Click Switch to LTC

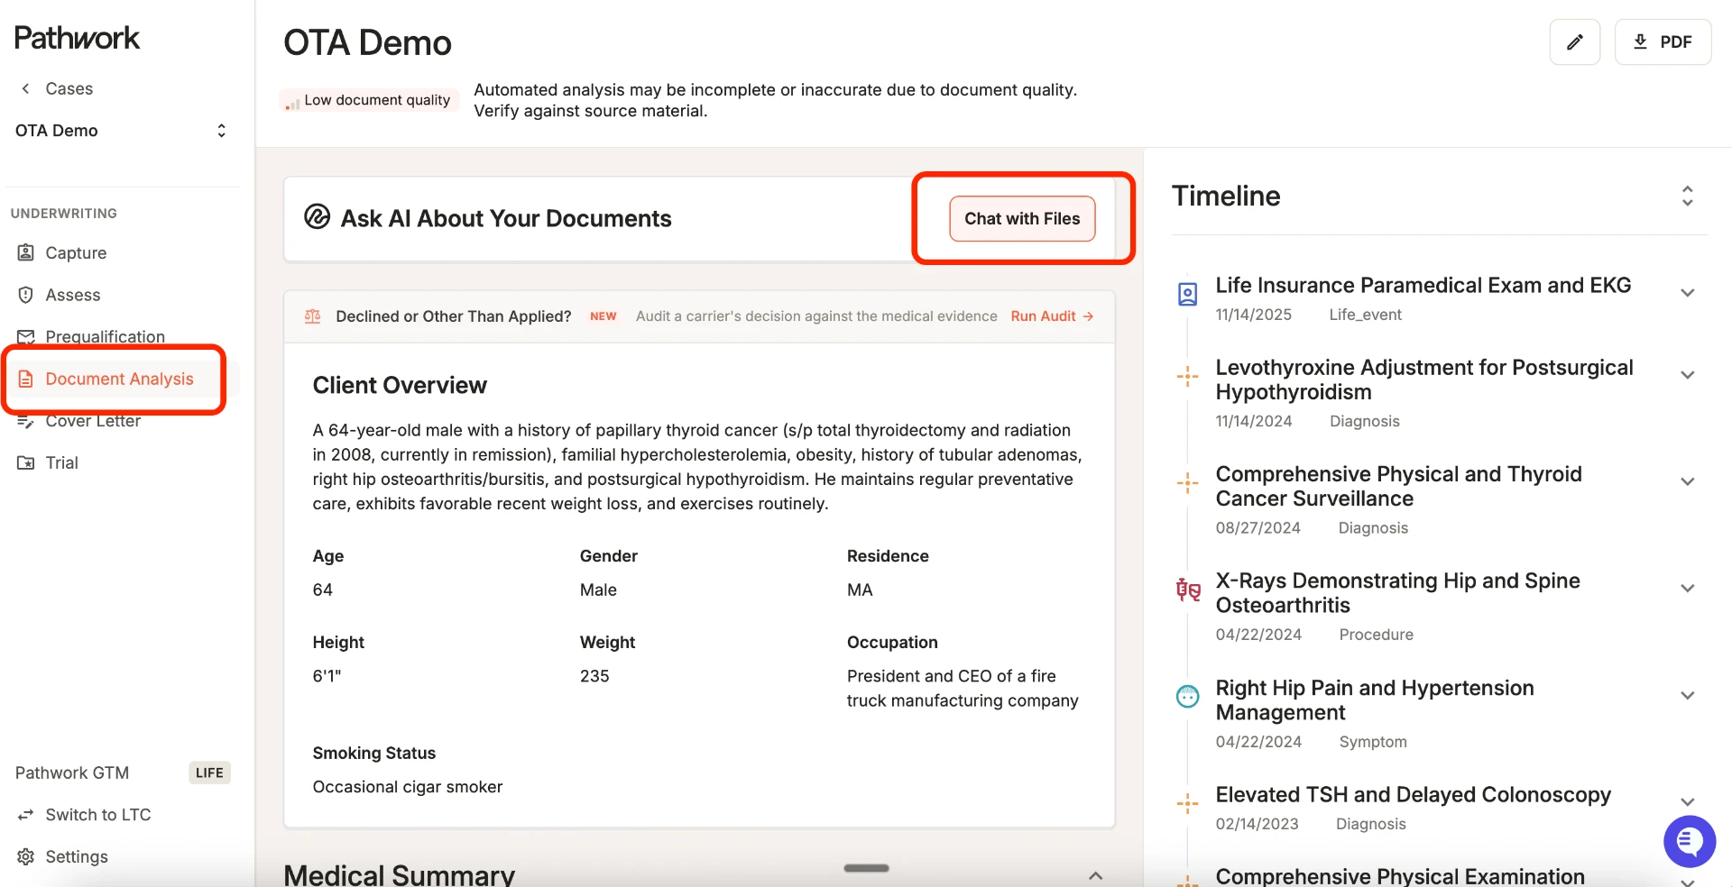pyautogui.click(x=98, y=815)
